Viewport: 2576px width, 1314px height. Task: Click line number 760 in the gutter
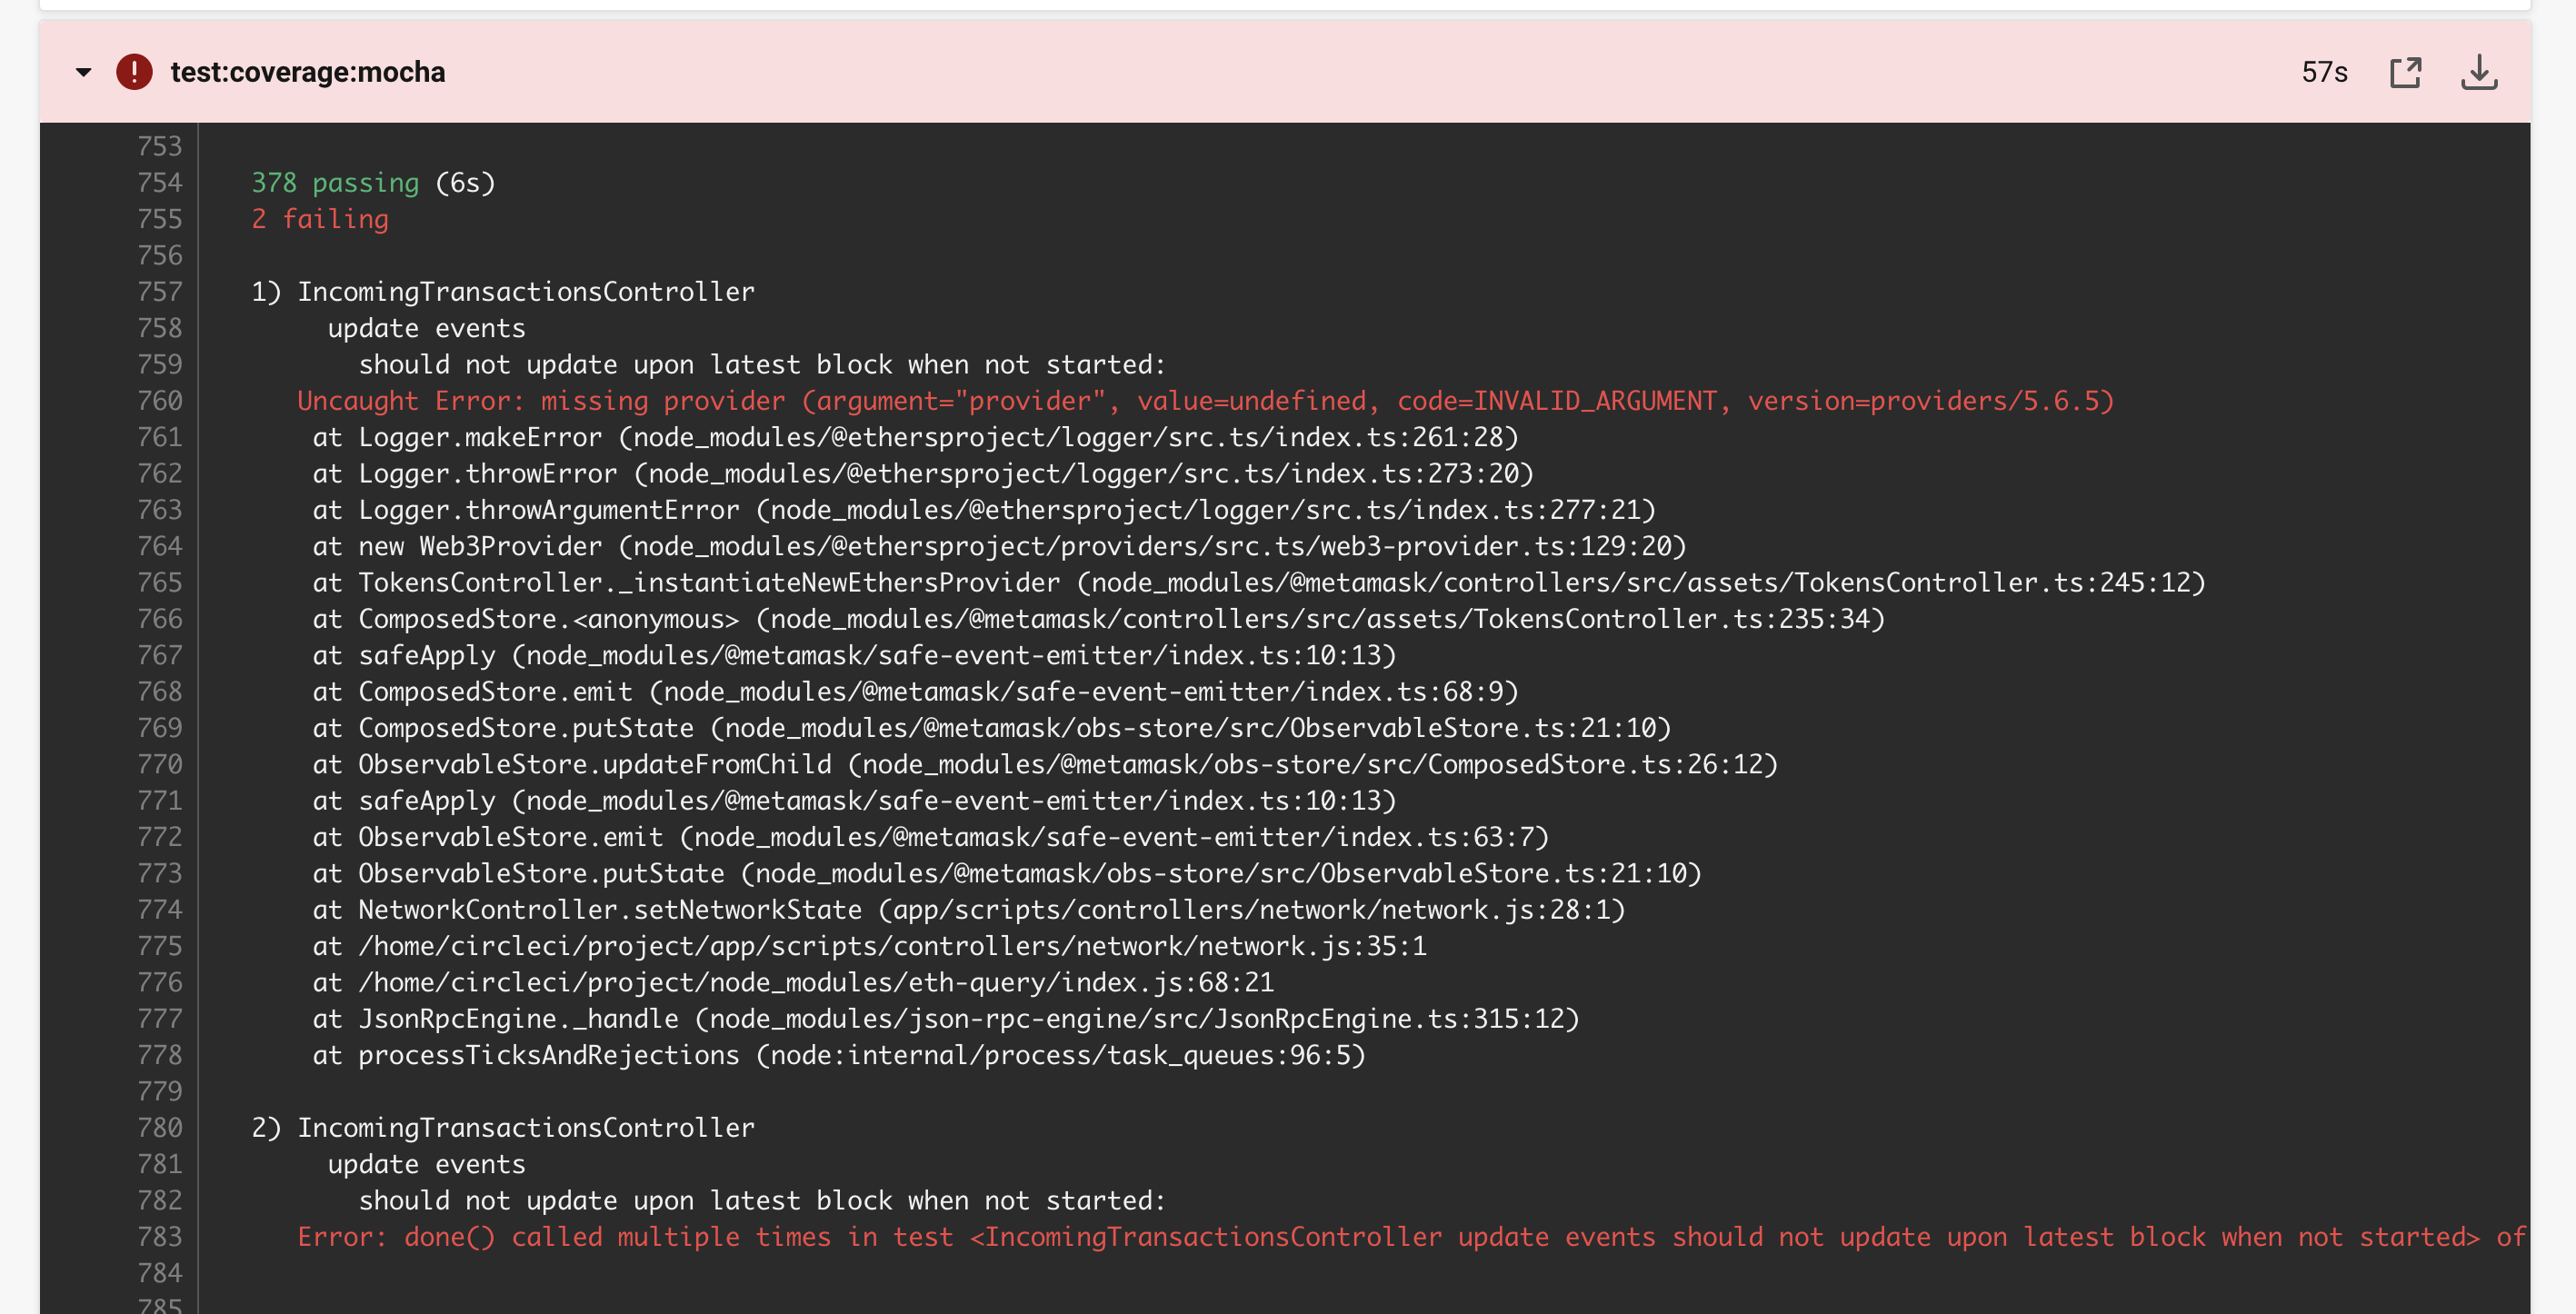[x=161, y=400]
